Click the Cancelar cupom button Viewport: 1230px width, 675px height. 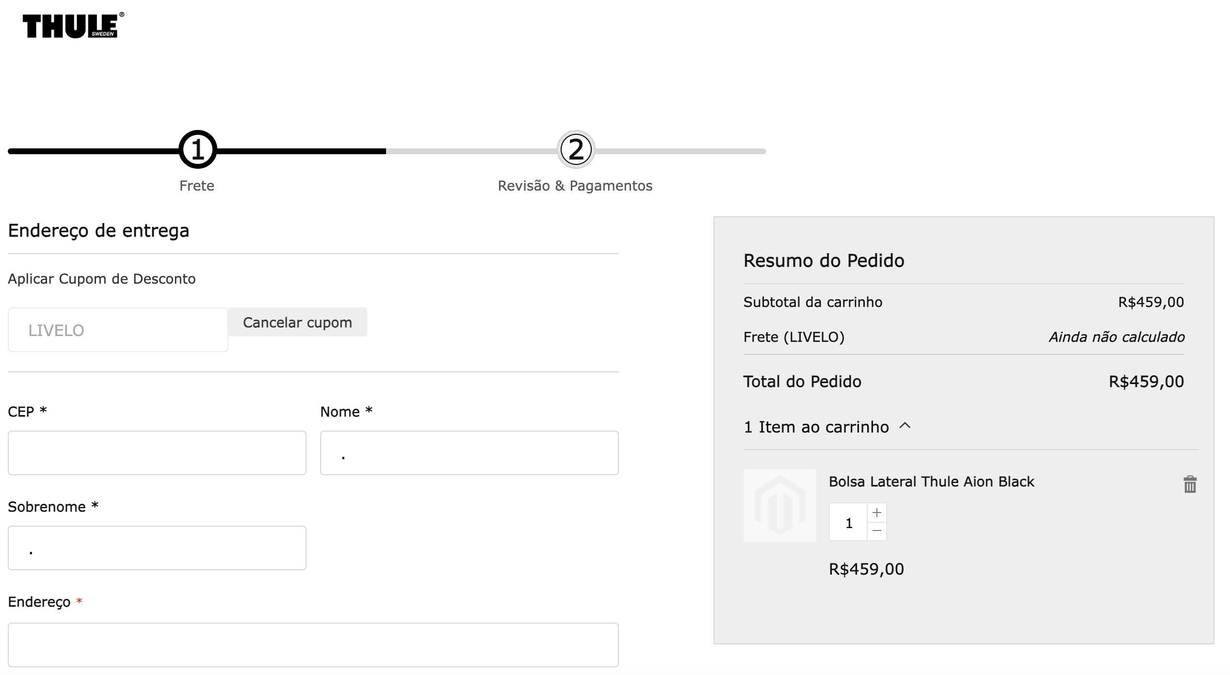(297, 322)
